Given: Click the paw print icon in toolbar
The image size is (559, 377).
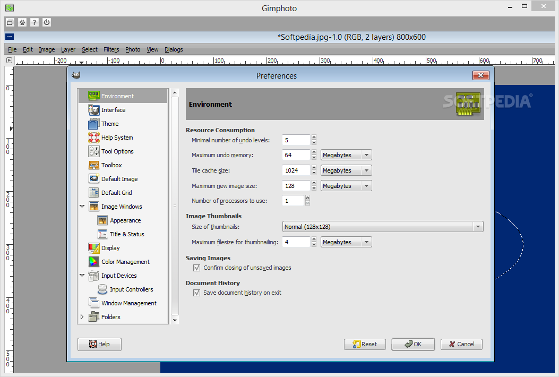Looking at the screenshot, I should [x=22, y=22].
